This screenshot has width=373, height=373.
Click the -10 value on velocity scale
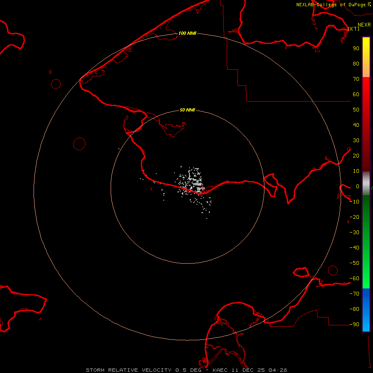pyautogui.click(x=354, y=202)
